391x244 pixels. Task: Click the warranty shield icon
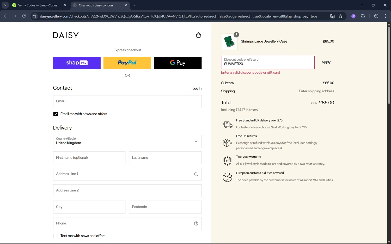pyautogui.click(x=227, y=161)
